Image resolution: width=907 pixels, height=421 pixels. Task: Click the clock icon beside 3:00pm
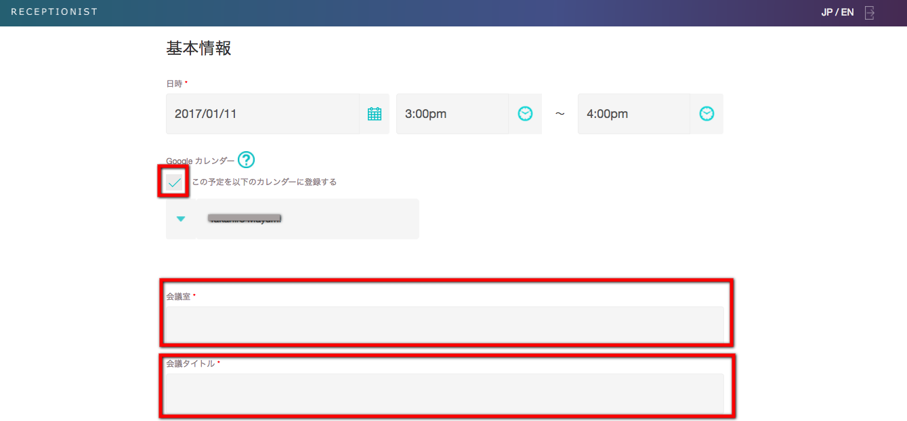525,114
